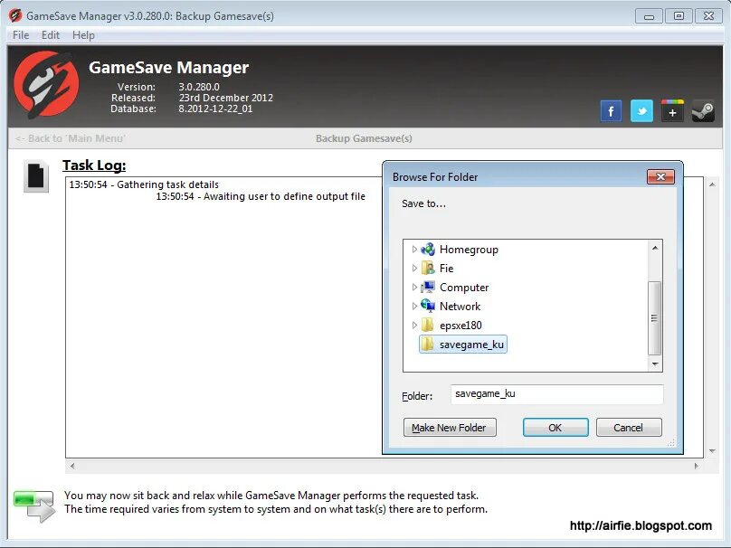The image size is (731, 548).
Task: Confirm with the OK button
Action: 555,427
